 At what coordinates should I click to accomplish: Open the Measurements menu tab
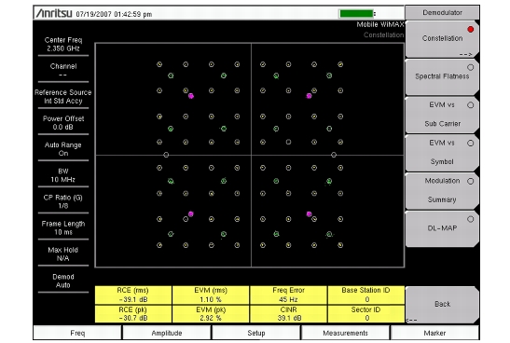click(x=345, y=333)
